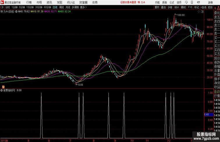The image size is (220, 142).
Task: Open the 多周期 multi-period view
Action: (75, 7)
